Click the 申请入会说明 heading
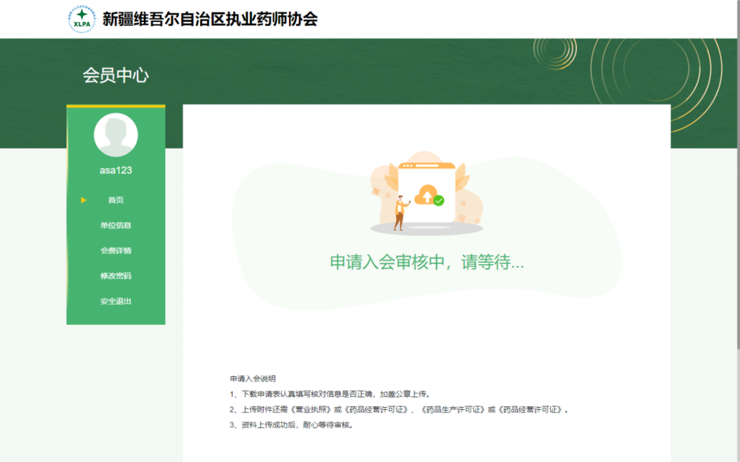This screenshot has height=462, width=740. pyautogui.click(x=253, y=378)
